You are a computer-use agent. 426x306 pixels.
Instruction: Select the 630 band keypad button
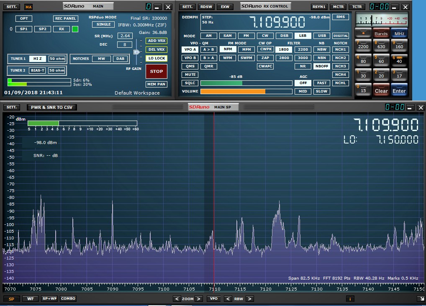tap(381, 45)
